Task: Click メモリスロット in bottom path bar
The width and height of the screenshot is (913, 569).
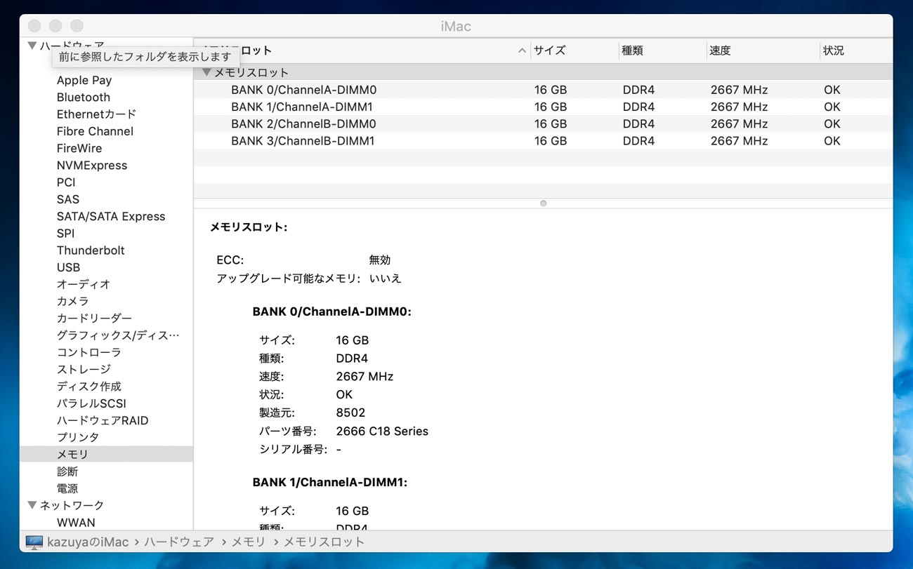Action: tap(324, 542)
